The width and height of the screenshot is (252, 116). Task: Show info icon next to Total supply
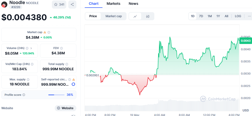[67, 64]
